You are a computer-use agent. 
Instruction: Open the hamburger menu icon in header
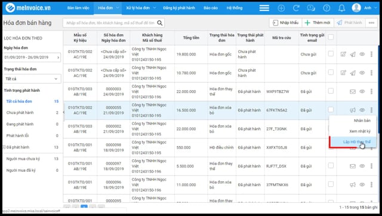click(x=264, y=8)
